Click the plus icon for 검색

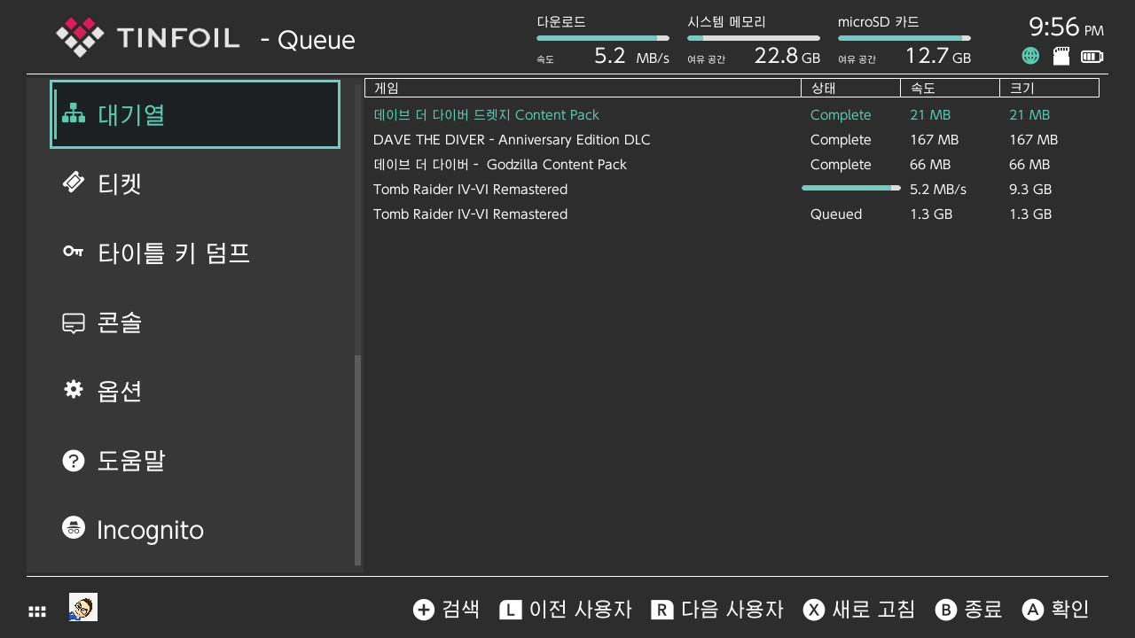click(x=424, y=610)
